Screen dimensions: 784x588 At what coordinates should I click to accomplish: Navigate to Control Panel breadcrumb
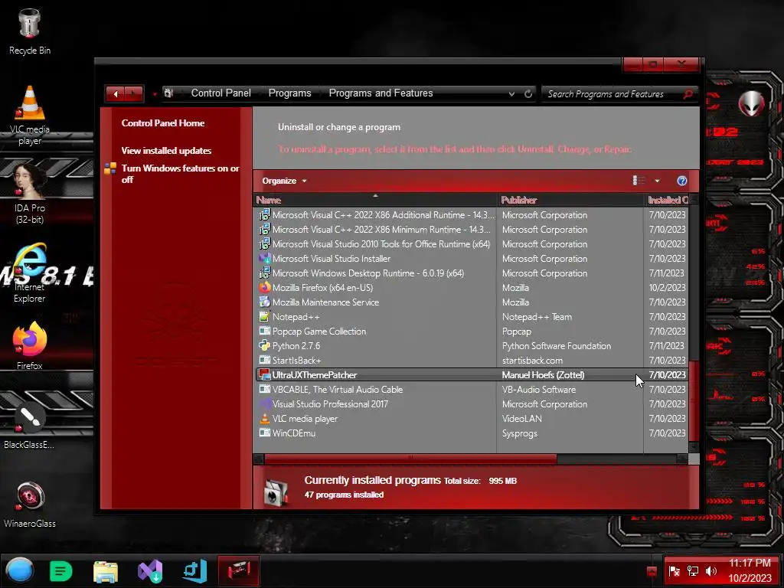(221, 93)
